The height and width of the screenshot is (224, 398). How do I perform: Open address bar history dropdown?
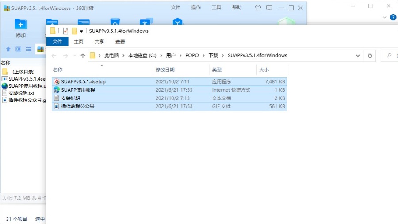coord(358,56)
